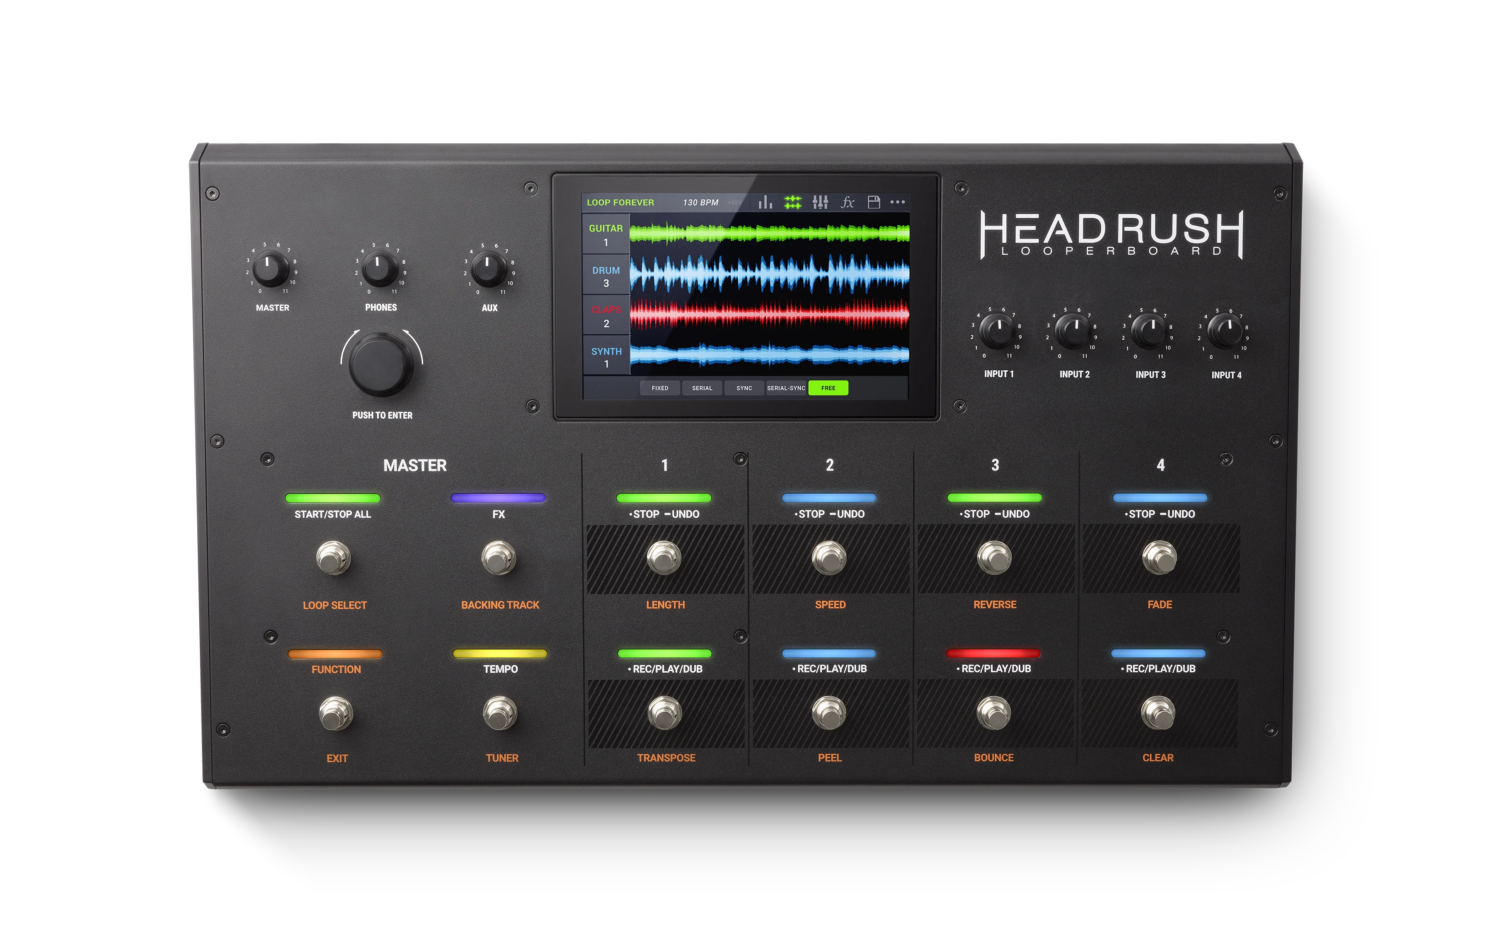1492x932 pixels.
Task: Hit the REC/PLAY/DUB footswitch above CLEAR
Action: coord(1158,713)
